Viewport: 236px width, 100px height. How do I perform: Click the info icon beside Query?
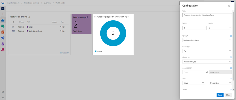(x=231, y=36)
